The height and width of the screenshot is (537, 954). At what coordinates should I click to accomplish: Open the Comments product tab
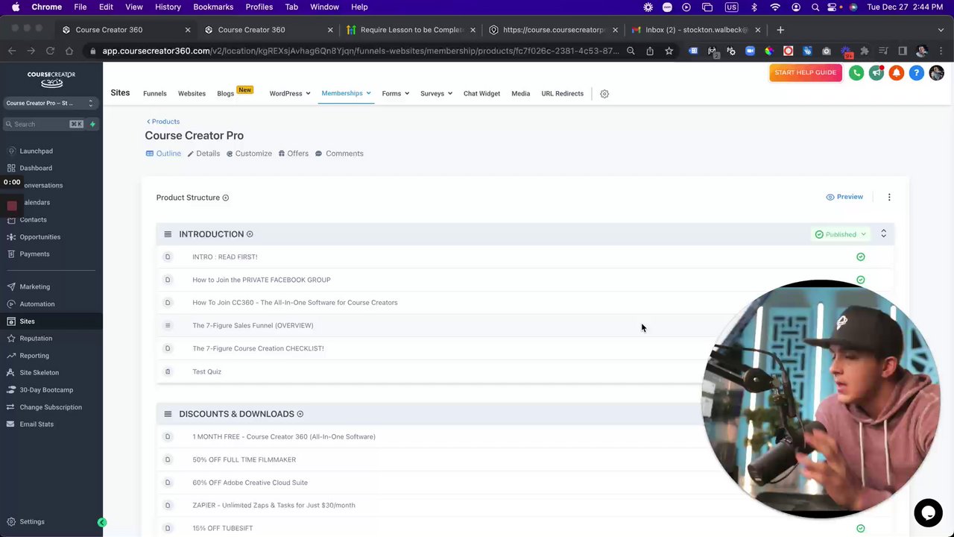click(x=339, y=154)
